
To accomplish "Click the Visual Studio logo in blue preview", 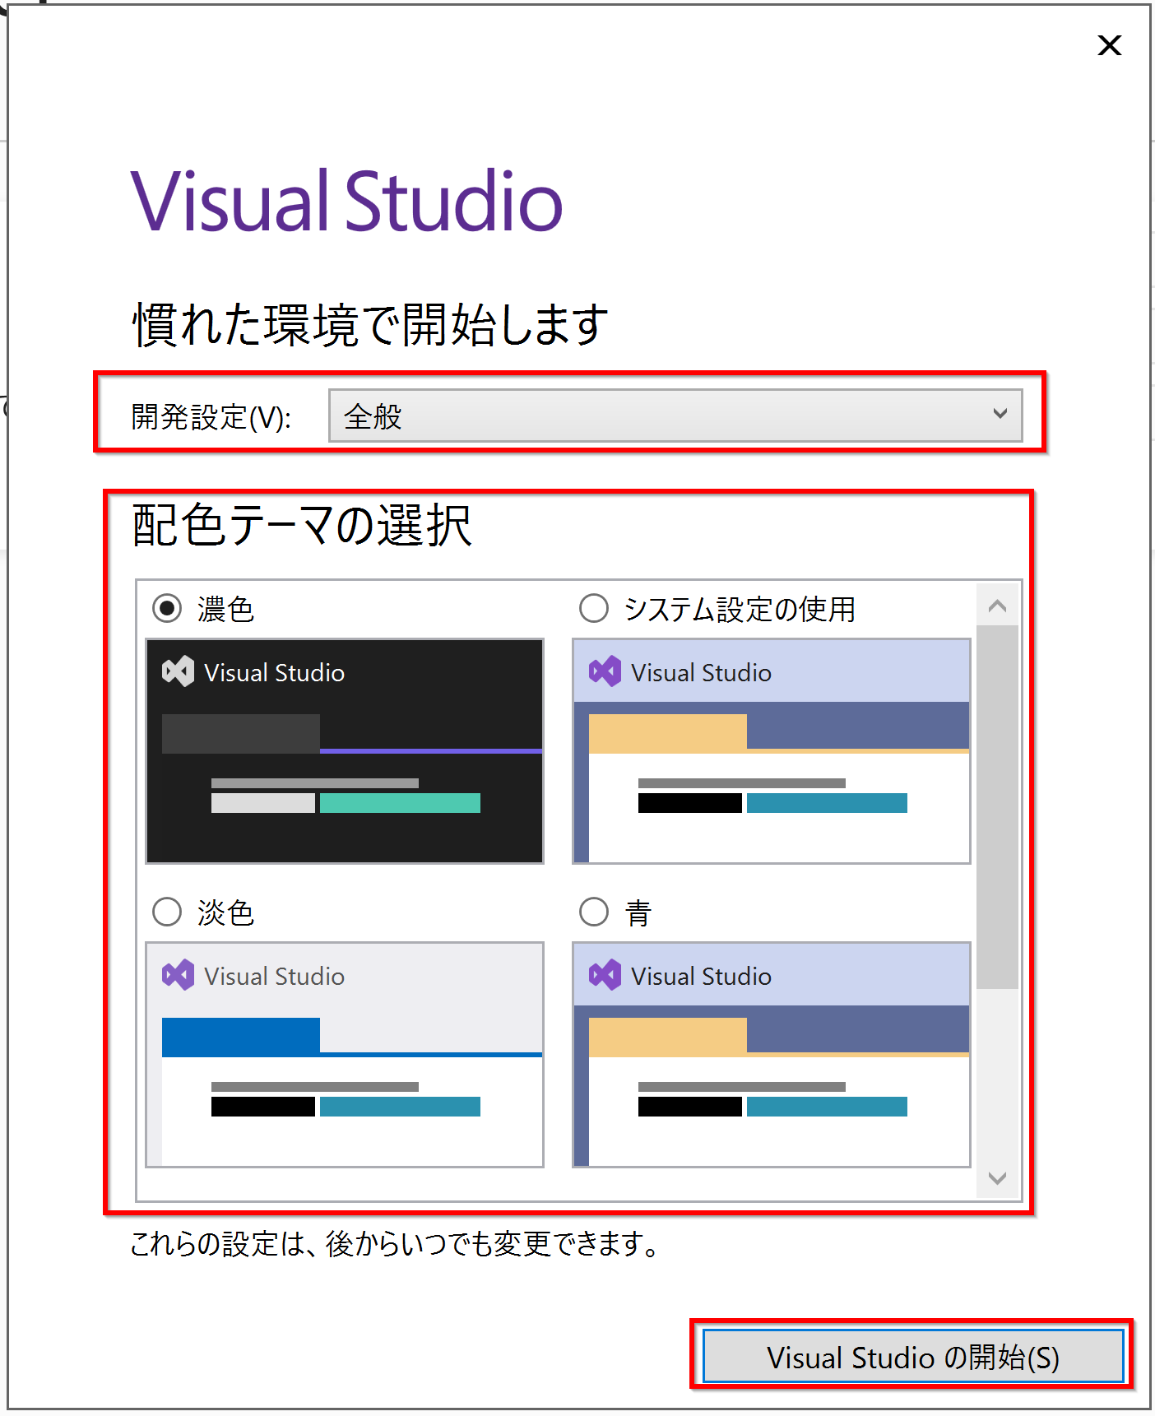I will pyautogui.click(x=605, y=975).
